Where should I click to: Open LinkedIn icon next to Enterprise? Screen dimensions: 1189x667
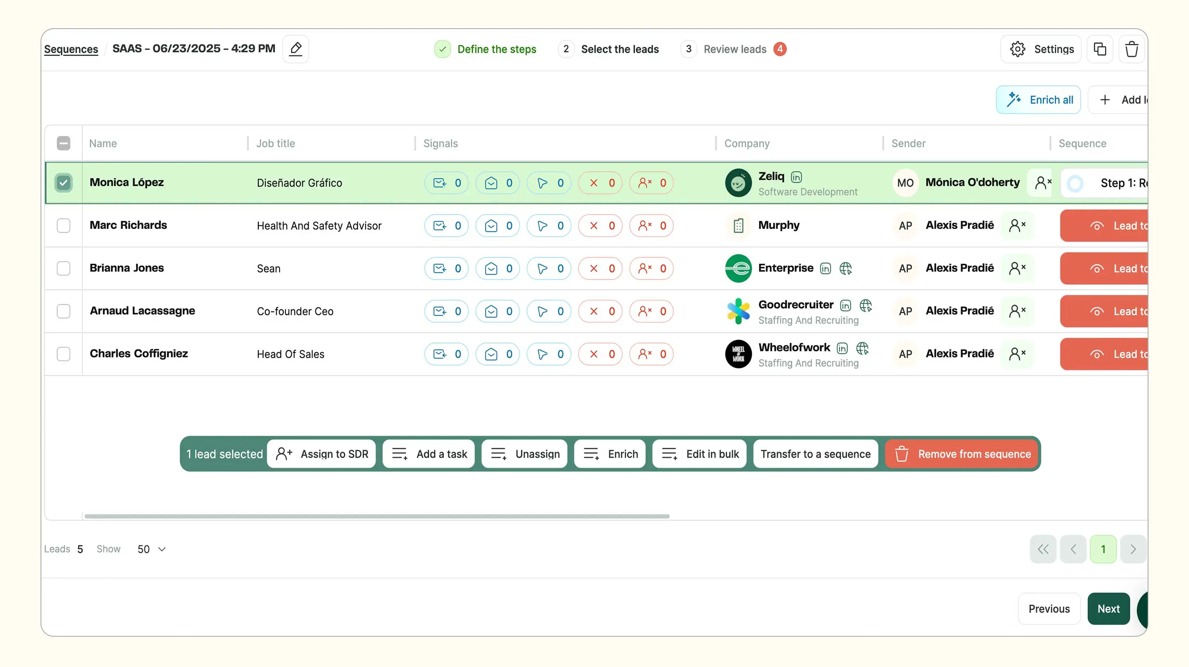[x=825, y=268]
